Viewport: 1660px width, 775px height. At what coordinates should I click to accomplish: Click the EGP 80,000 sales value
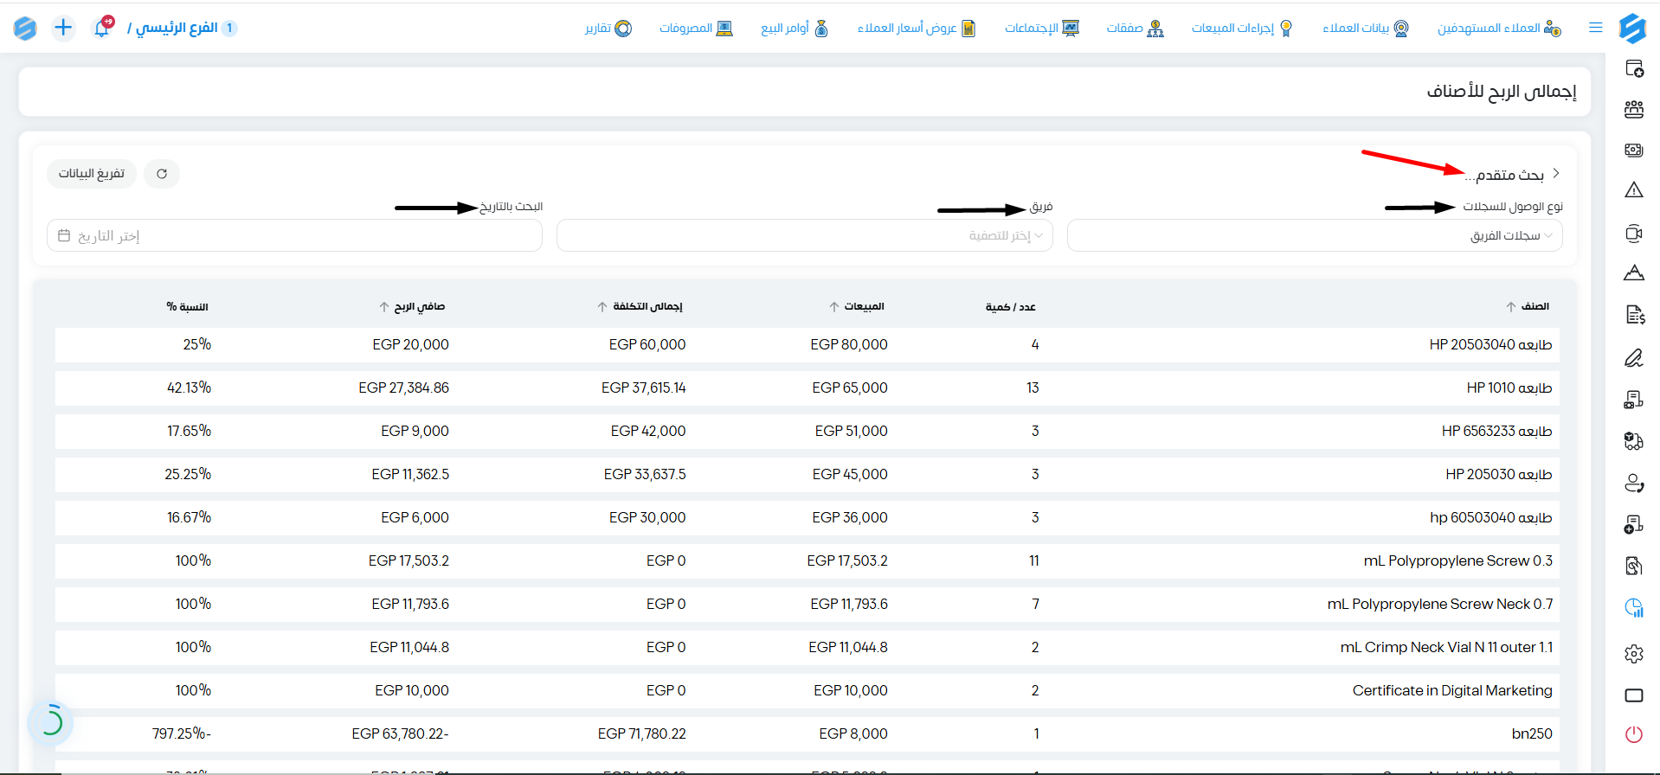click(x=849, y=344)
